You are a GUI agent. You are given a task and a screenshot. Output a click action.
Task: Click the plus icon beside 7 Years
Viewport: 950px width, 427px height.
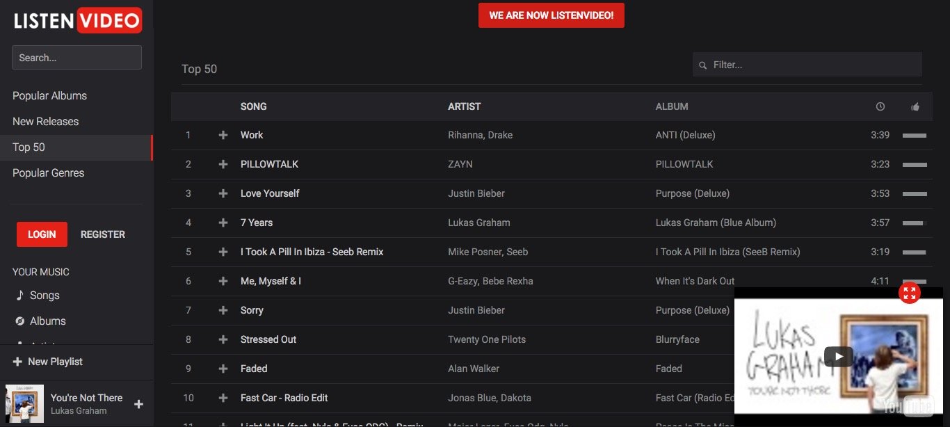point(223,223)
